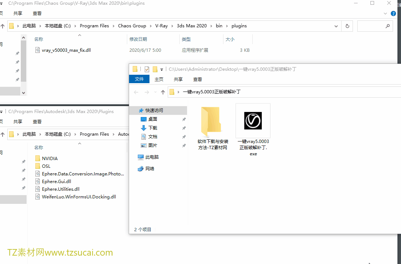Select Ephere.Utilities.dll file
Image resolution: width=401 pixels, height=264 pixels.
click(61, 189)
